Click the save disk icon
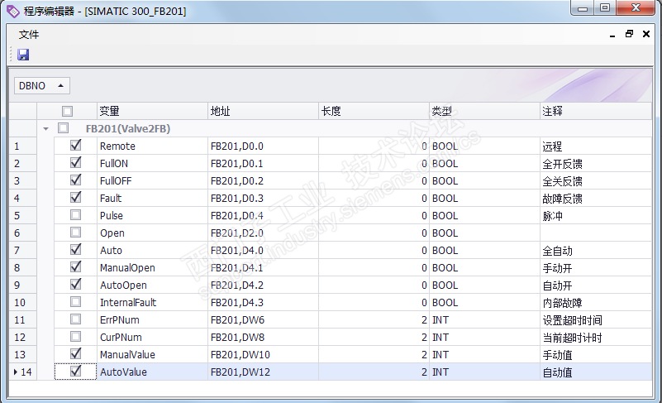 pyautogui.click(x=23, y=55)
